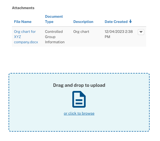Image resolution: width=160 pixels, height=141 pixels.
Task: Click the Attachments section heading
Action: [x=23, y=8]
